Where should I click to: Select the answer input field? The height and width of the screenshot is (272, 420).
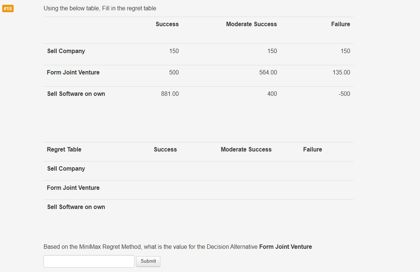point(89,261)
